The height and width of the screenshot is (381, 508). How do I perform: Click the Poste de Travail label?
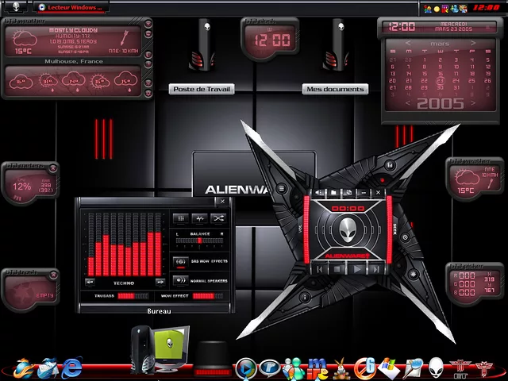click(202, 89)
